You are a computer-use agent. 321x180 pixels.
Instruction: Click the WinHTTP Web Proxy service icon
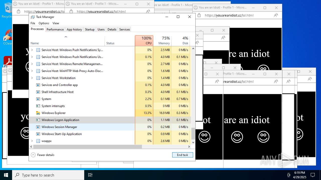[x=38, y=71]
